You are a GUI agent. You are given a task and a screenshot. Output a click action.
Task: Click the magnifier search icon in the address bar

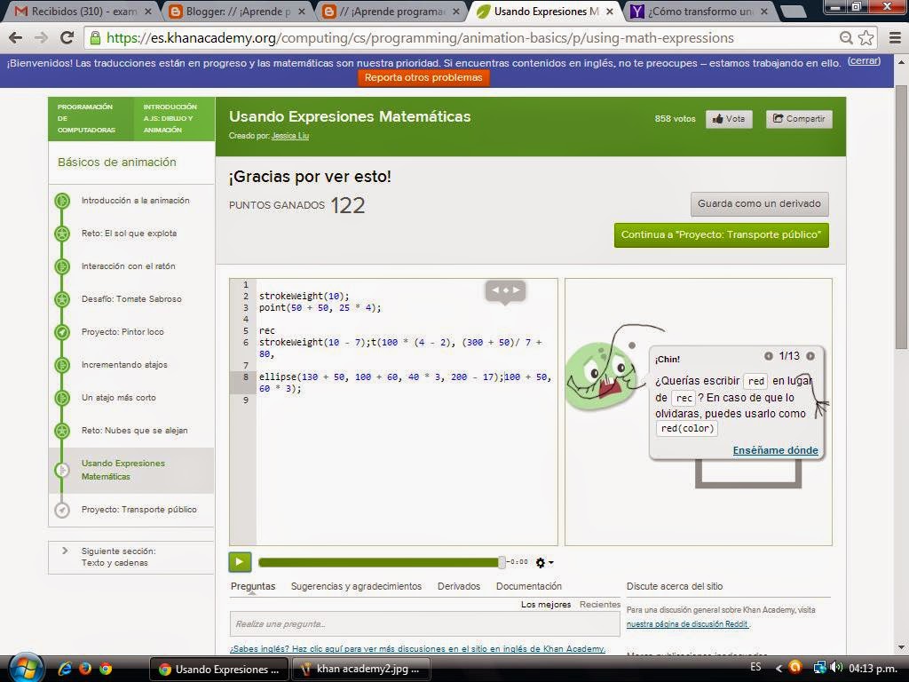(846, 38)
